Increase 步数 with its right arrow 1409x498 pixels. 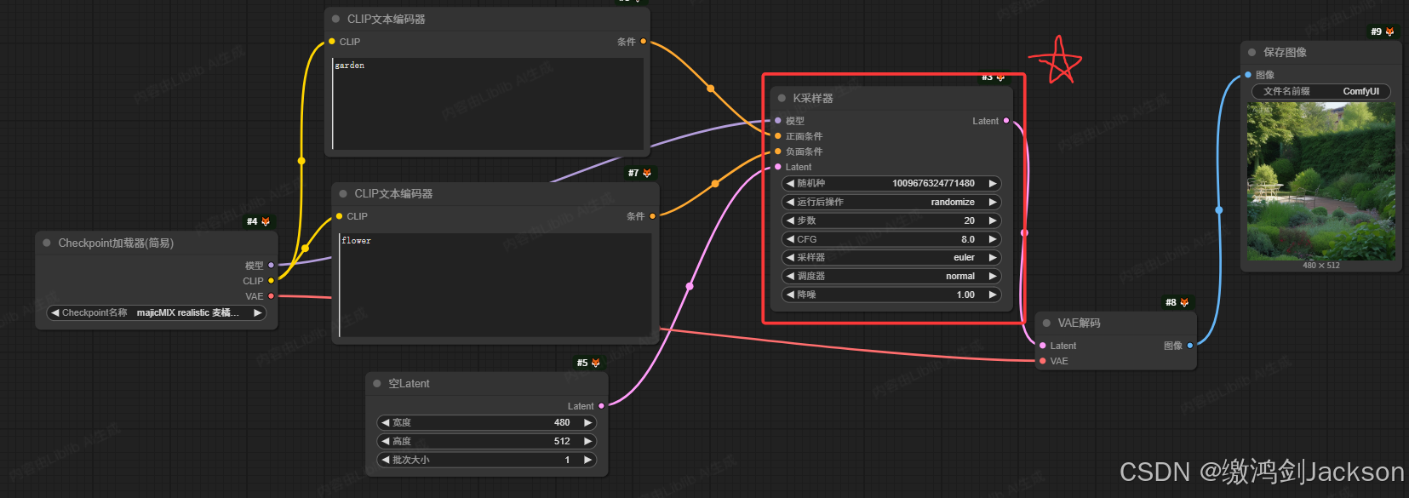pyautogui.click(x=993, y=220)
